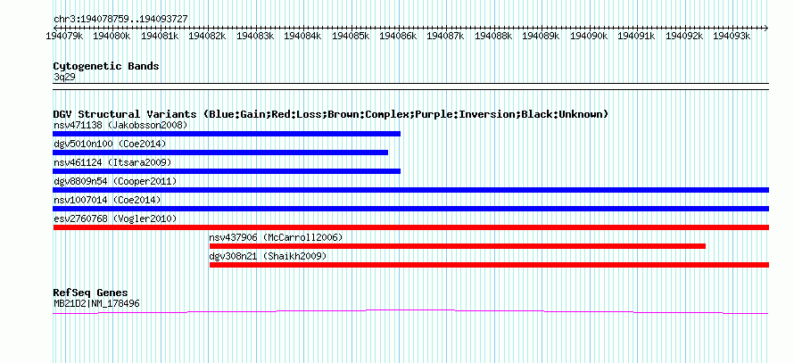The height and width of the screenshot is (363, 794).
Task: Click the 194089k ruler label
Action: click(x=541, y=36)
